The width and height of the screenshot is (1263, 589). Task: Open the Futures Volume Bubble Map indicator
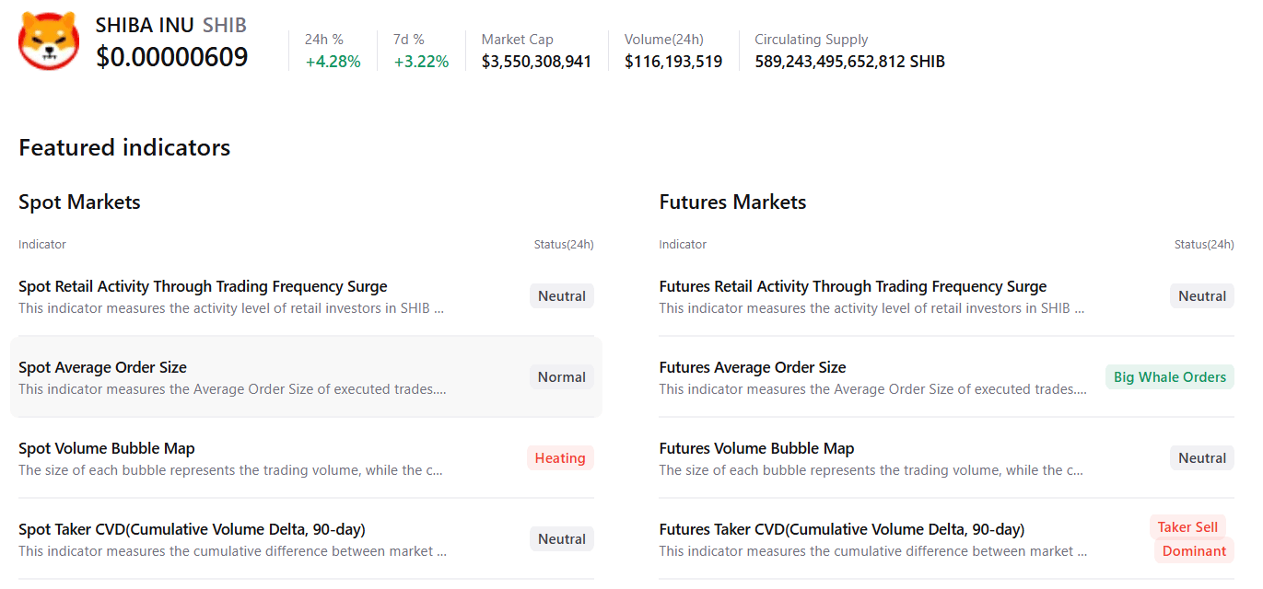click(756, 448)
